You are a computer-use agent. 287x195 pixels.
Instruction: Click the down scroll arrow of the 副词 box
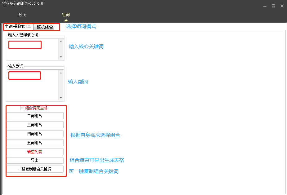(x=61, y=98)
